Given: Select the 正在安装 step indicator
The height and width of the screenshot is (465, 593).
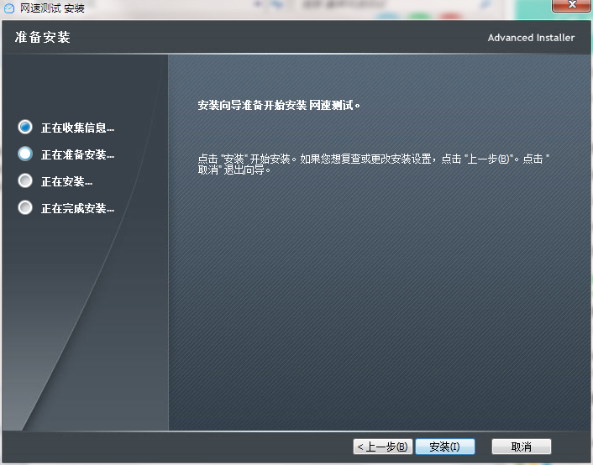Looking at the screenshot, I should coord(25,180).
